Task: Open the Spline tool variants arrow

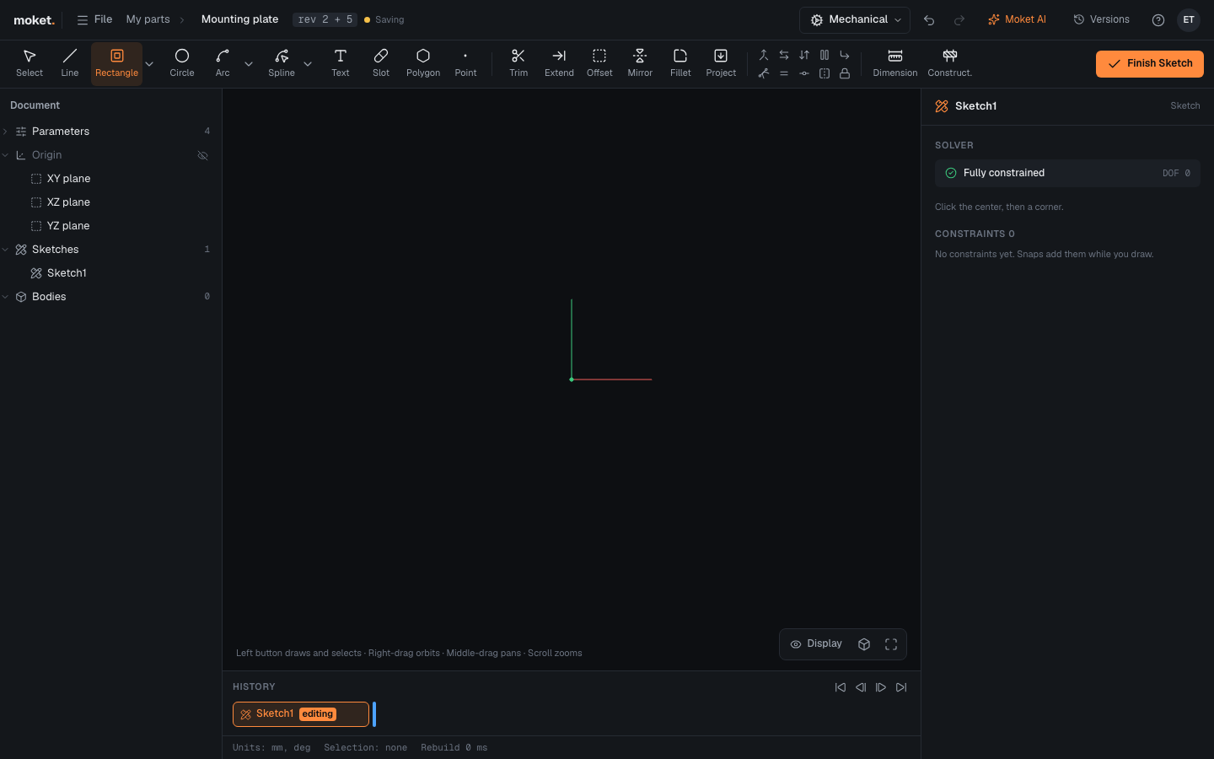Action: (308, 64)
